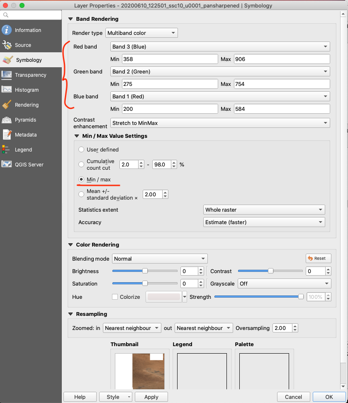Click the Pyramids icon in sidebar
The image size is (348, 403).
click(x=7, y=120)
